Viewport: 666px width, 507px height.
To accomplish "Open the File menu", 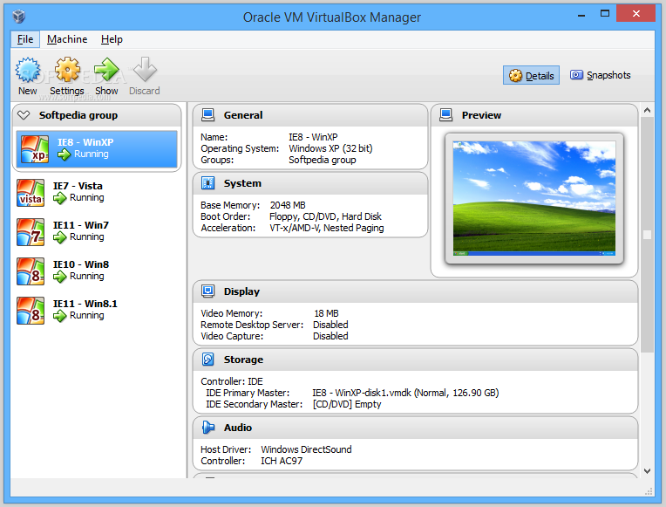I will tap(25, 39).
